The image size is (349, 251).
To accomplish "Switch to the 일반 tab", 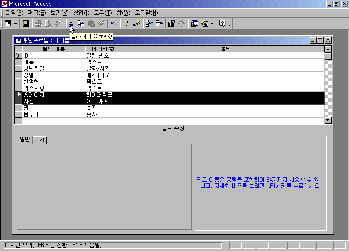I will tap(25, 139).
